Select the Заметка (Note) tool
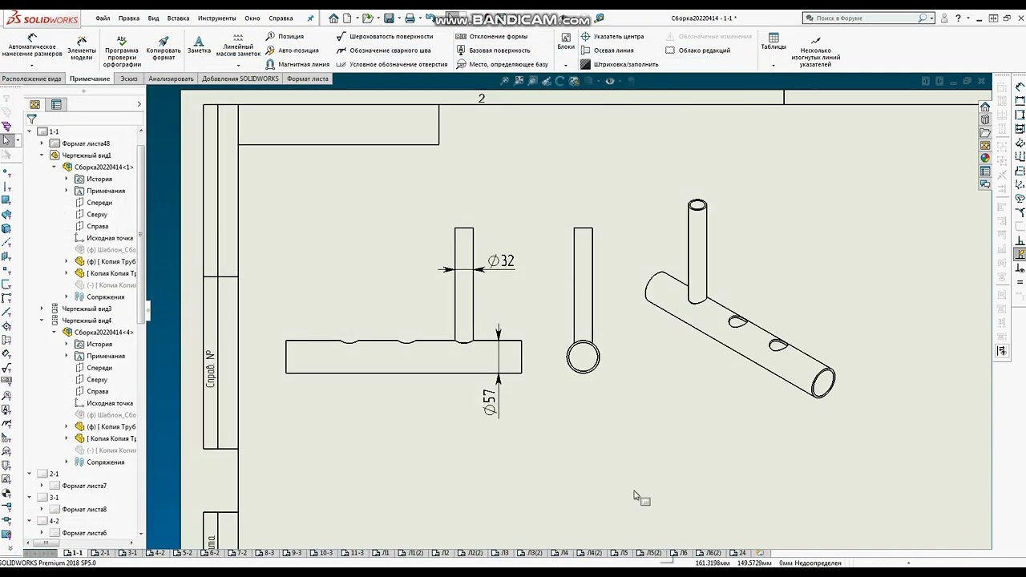The height and width of the screenshot is (577, 1026). coord(199,45)
